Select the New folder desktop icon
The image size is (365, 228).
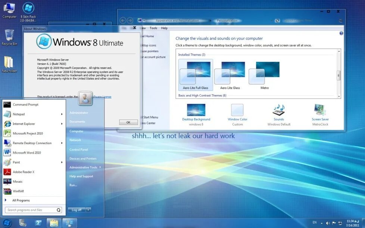coord(9,64)
